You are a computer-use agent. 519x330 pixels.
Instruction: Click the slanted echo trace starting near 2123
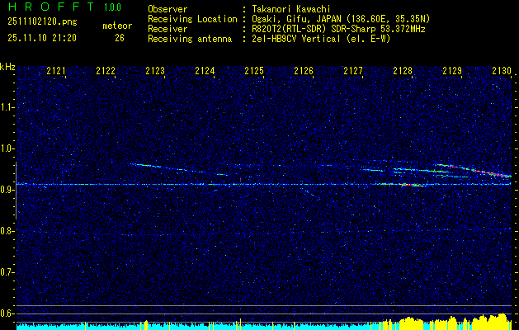click(x=179, y=169)
